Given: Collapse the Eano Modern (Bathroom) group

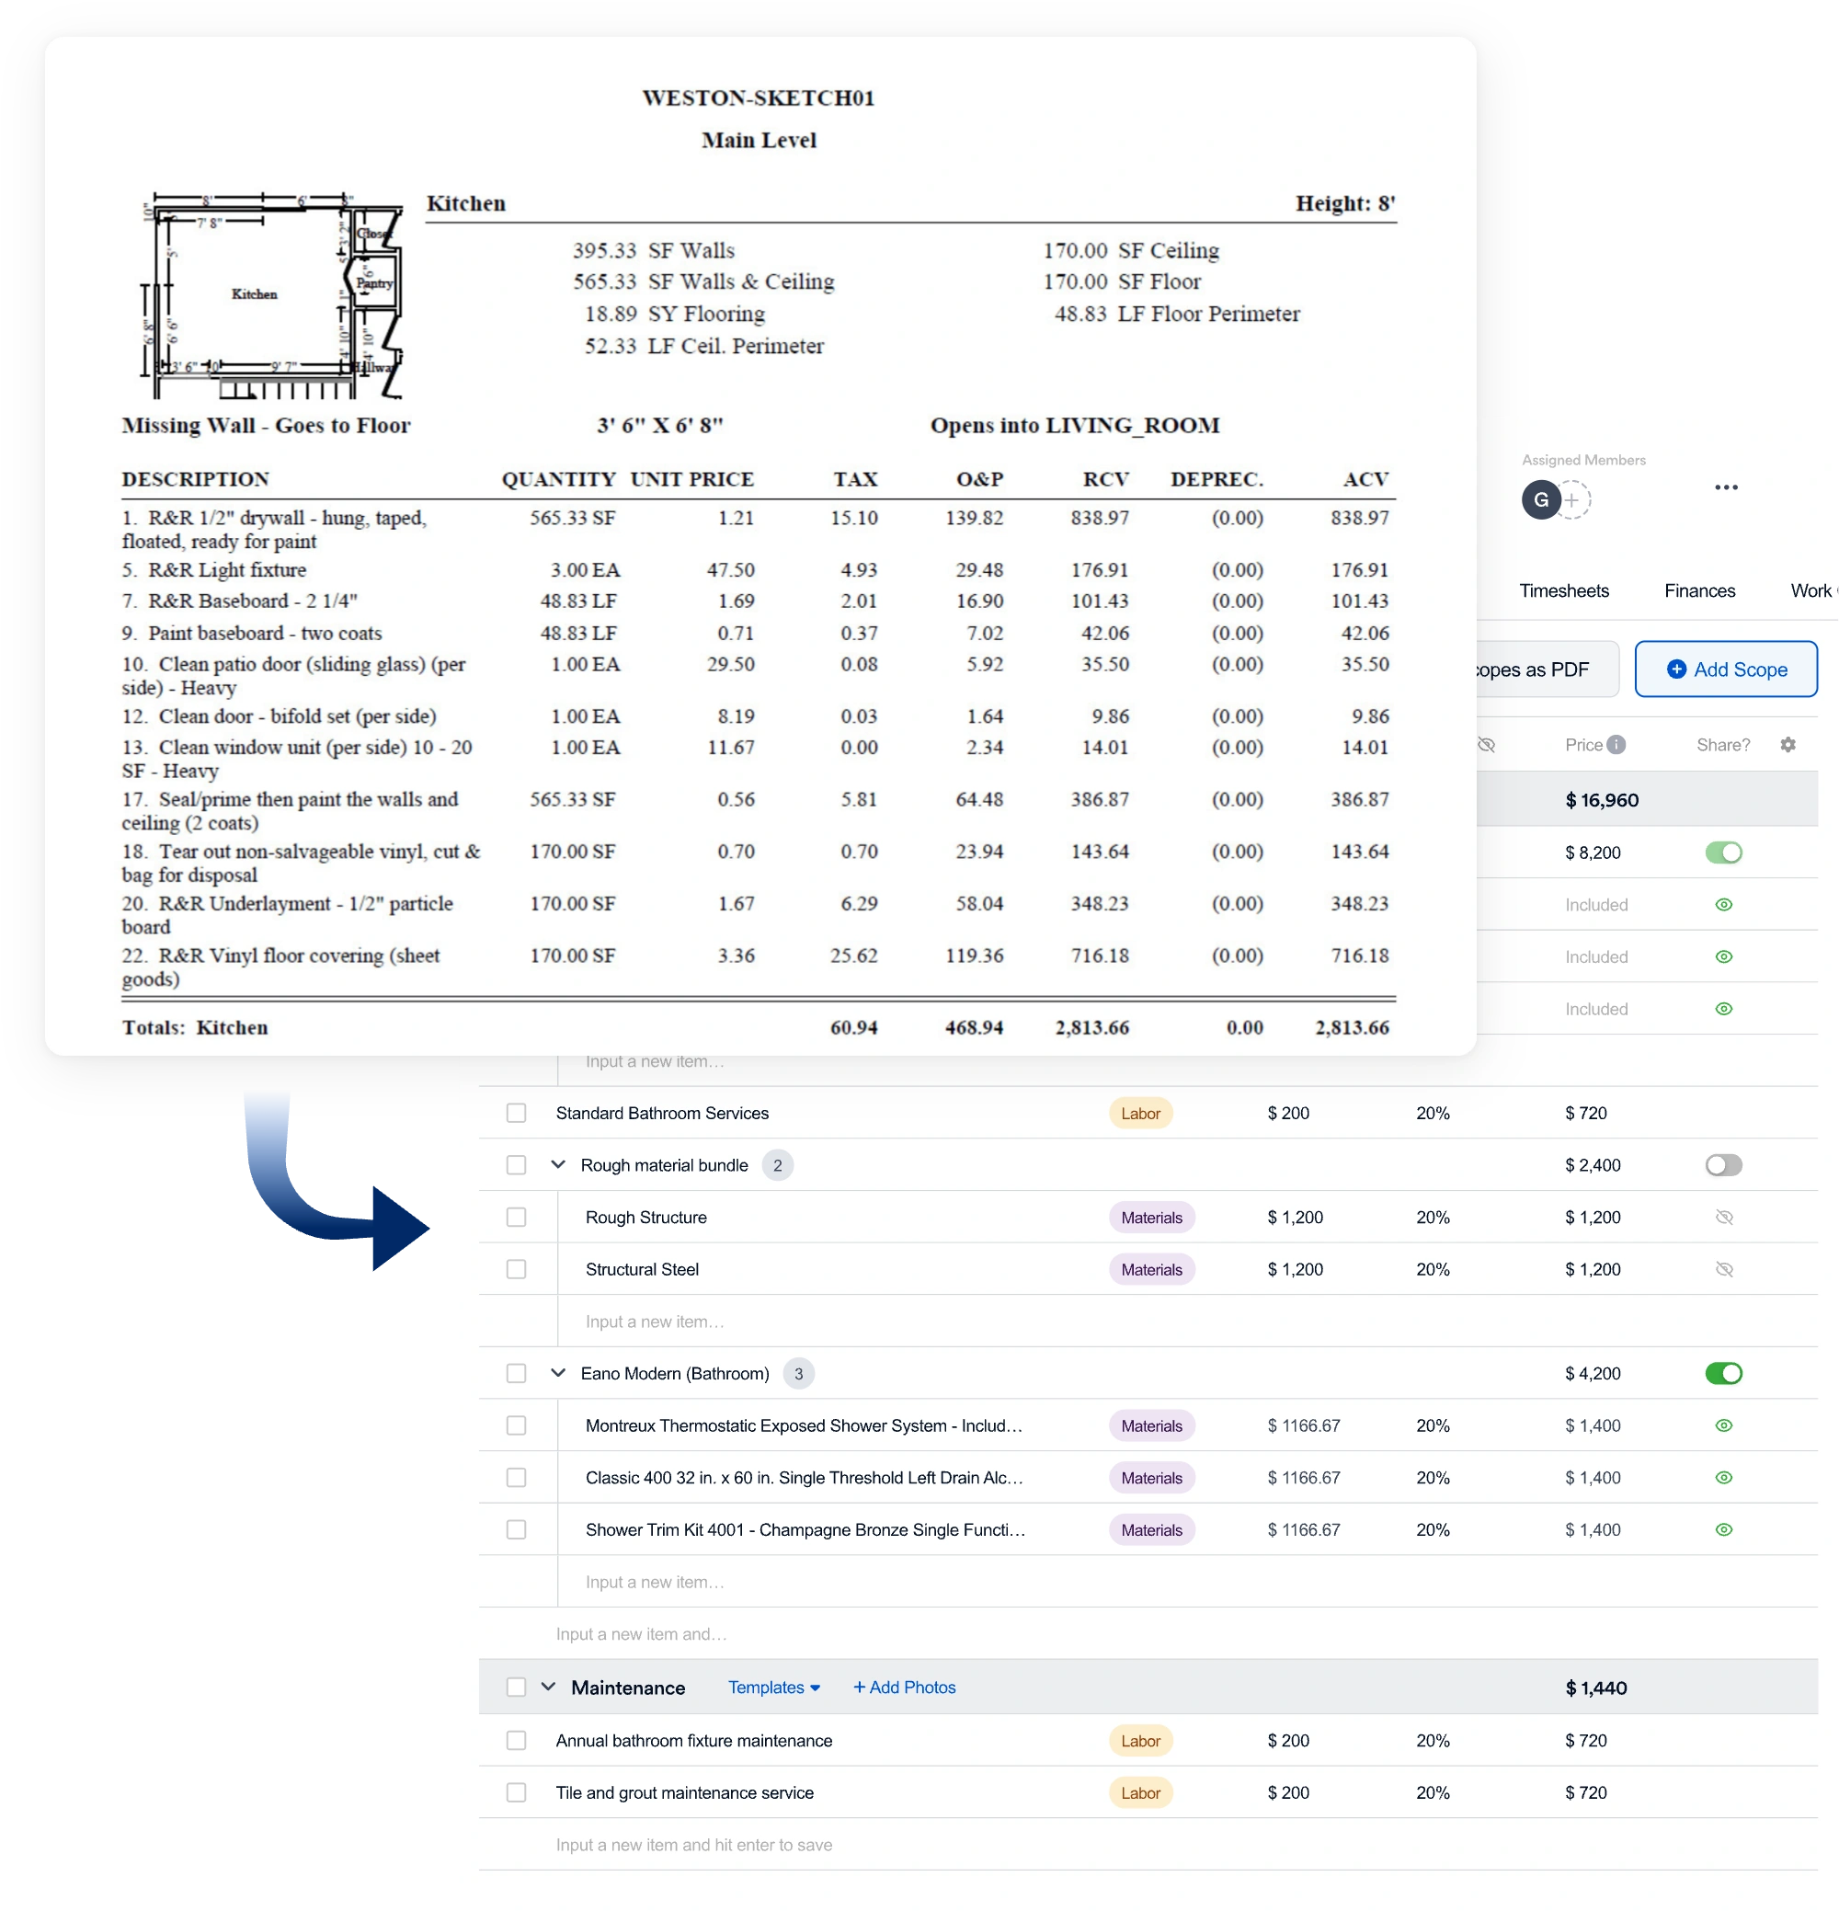Looking at the screenshot, I should 558,1373.
